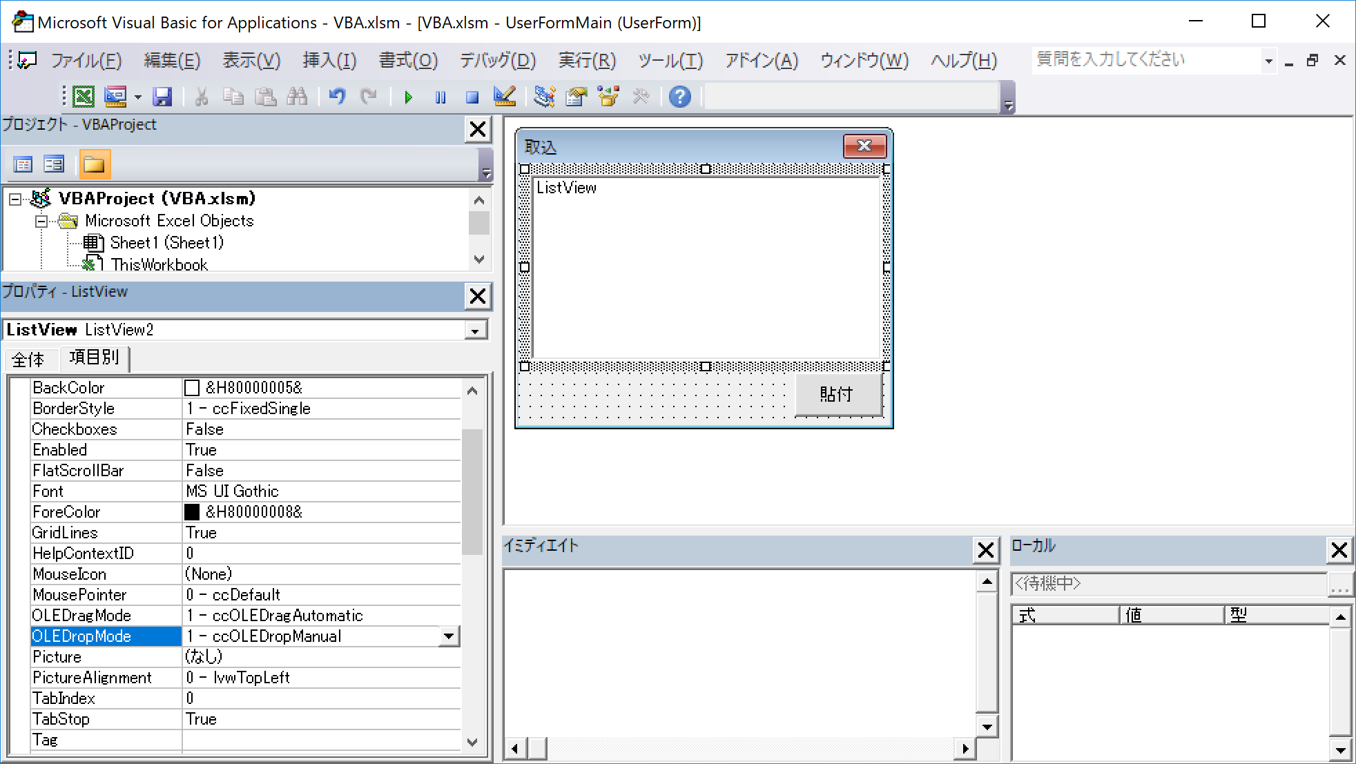Select the GridLines property row

coord(245,533)
